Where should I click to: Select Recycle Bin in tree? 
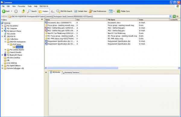[x=11, y=34]
